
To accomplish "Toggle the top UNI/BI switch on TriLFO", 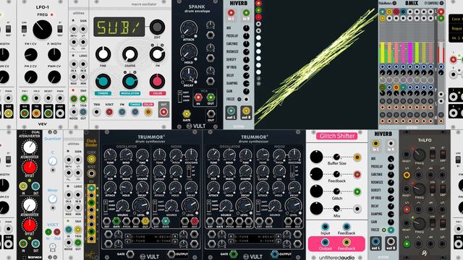I will pos(433,154).
